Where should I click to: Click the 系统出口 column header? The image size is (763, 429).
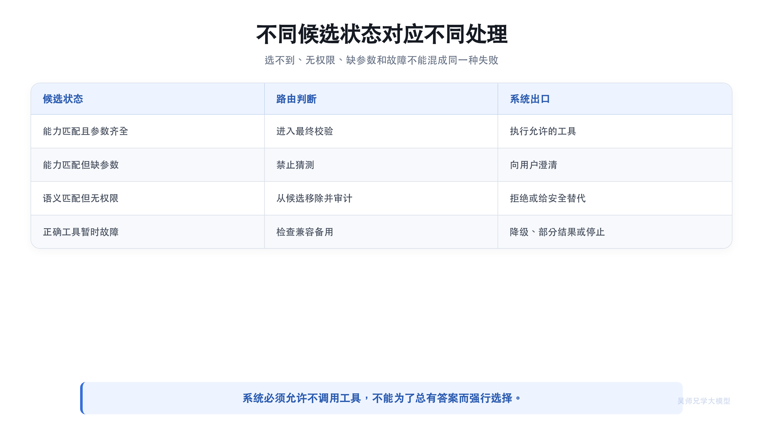615,99
